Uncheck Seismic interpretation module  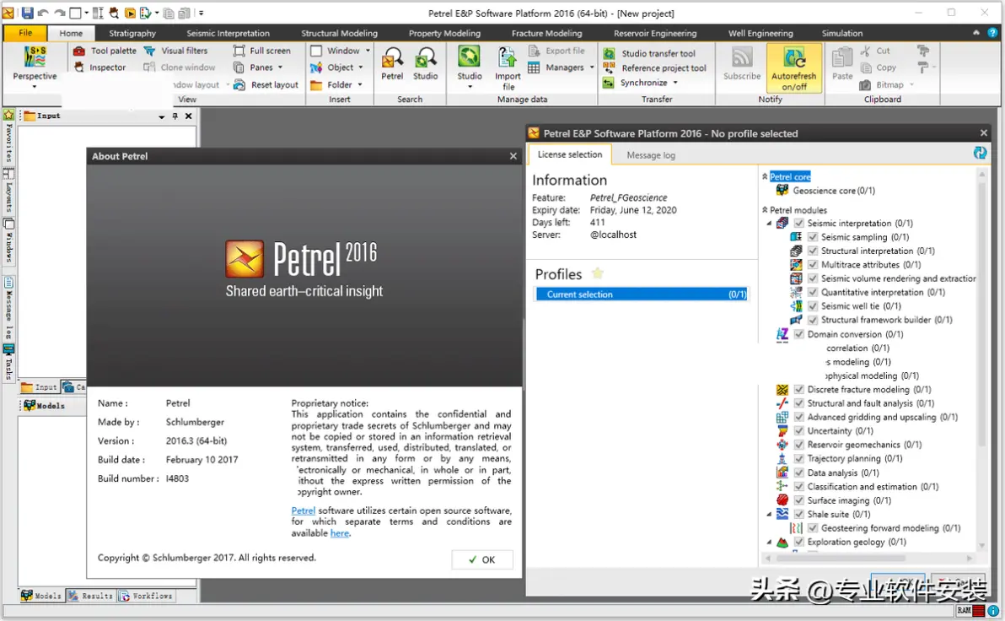[798, 224]
